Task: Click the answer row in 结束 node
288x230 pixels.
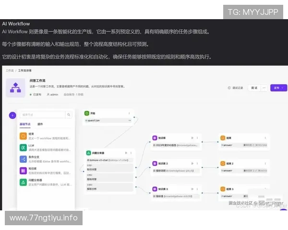Action: pyautogui.click(x=244, y=145)
